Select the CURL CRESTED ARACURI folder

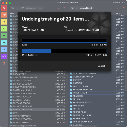point(37,77)
